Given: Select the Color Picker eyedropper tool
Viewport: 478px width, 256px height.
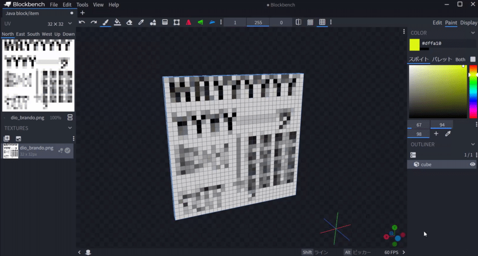Looking at the screenshot, I should pyautogui.click(x=141, y=22).
